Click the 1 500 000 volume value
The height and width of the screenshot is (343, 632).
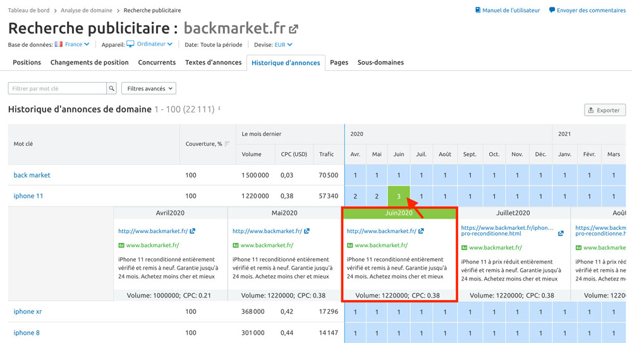tap(255, 175)
